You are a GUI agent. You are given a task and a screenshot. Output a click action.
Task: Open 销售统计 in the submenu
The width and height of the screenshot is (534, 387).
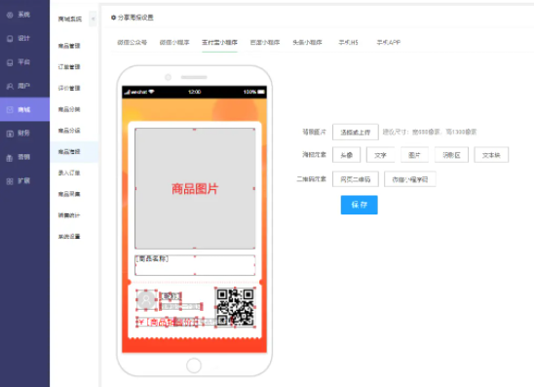(x=69, y=215)
